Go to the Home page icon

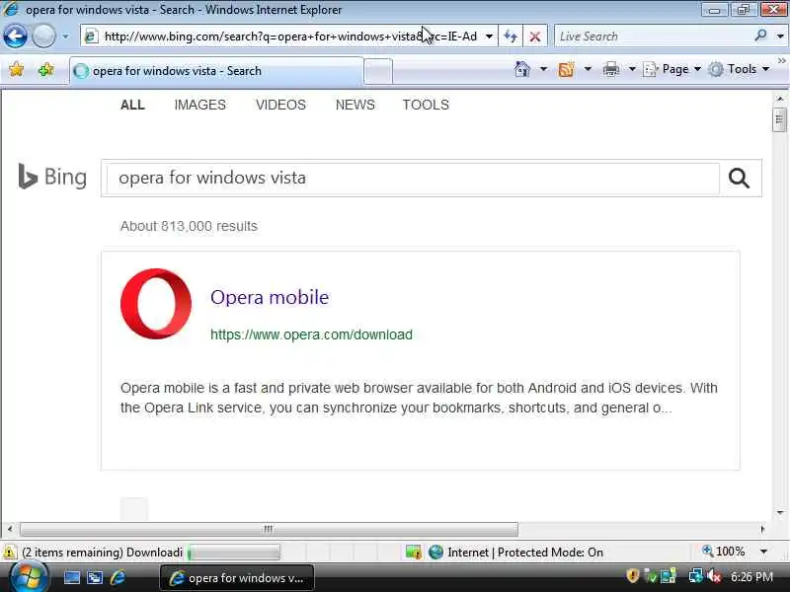point(522,69)
